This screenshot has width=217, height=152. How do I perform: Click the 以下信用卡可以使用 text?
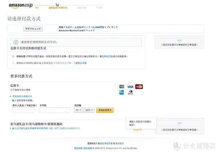pos(20,90)
